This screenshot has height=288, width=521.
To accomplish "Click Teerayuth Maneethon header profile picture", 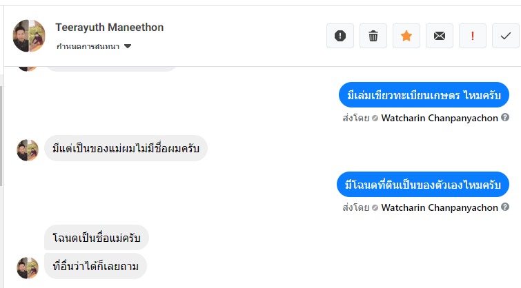I will pos(29,36).
